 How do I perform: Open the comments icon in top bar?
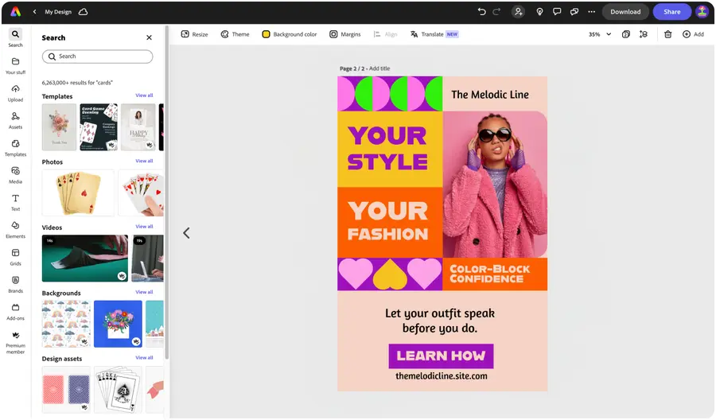[x=557, y=12]
